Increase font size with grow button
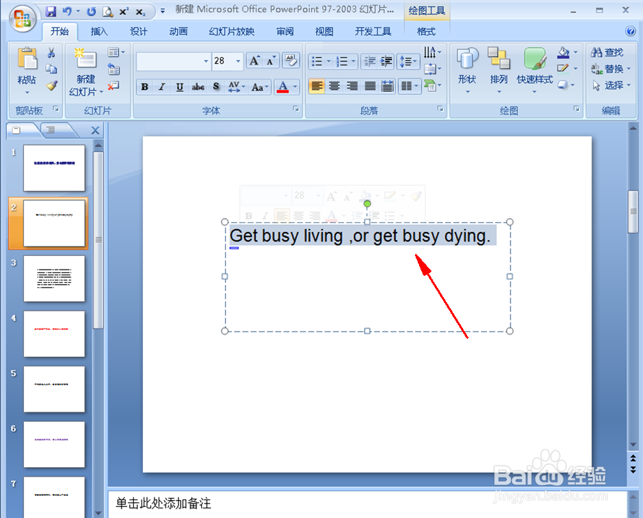The width and height of the screenshot is (643, 518). pyautogui.click(x=254, y=61)
